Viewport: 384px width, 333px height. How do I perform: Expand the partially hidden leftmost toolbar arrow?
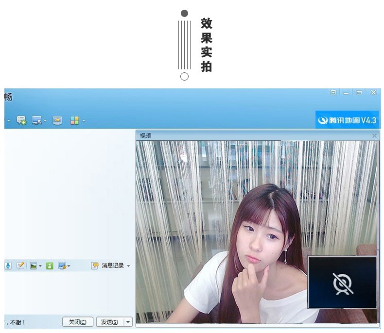(x=9, y=120)
